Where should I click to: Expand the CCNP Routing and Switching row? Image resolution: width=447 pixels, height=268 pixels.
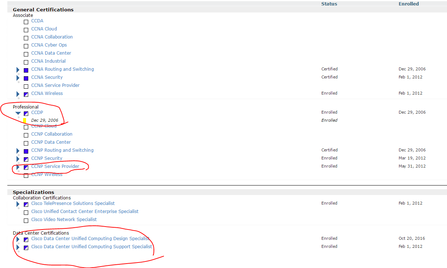pyautogui.click(x=18, y=151)
